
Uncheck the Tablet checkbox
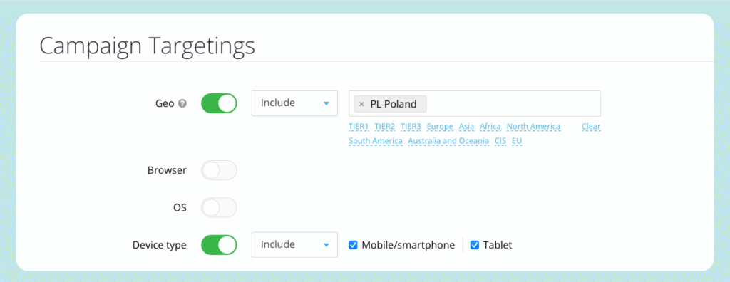pos(475,245)
